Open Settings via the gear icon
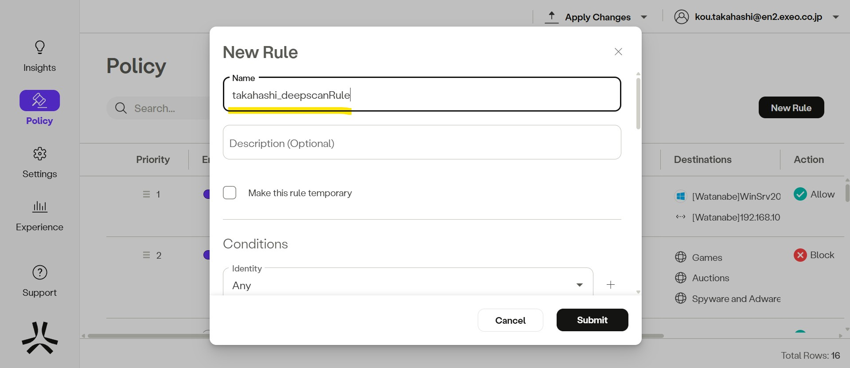Screen dimensions: 850x368 [40, 154]
